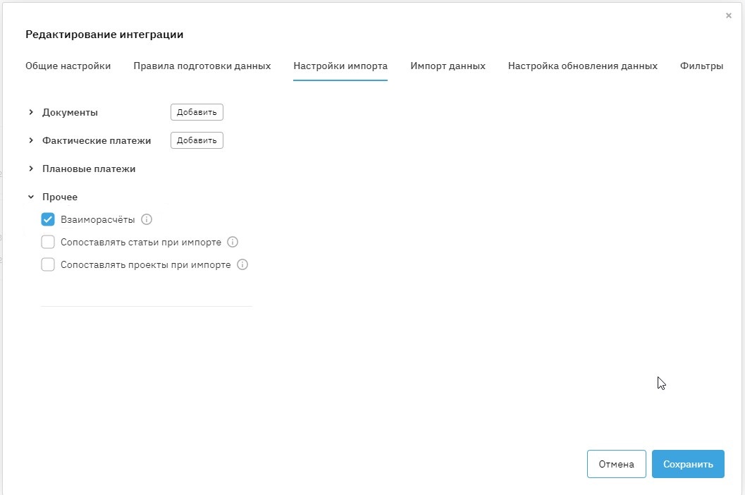Click info icon next to Взаиморасчёты
This screenshot has height=495, width=745.
coord(147,219)
